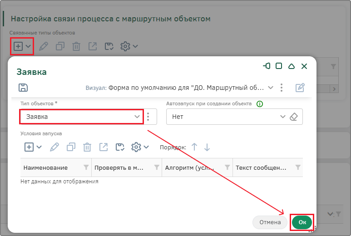Click the open-in-new-window icon in the background toolbar

(x=93, y=46)
